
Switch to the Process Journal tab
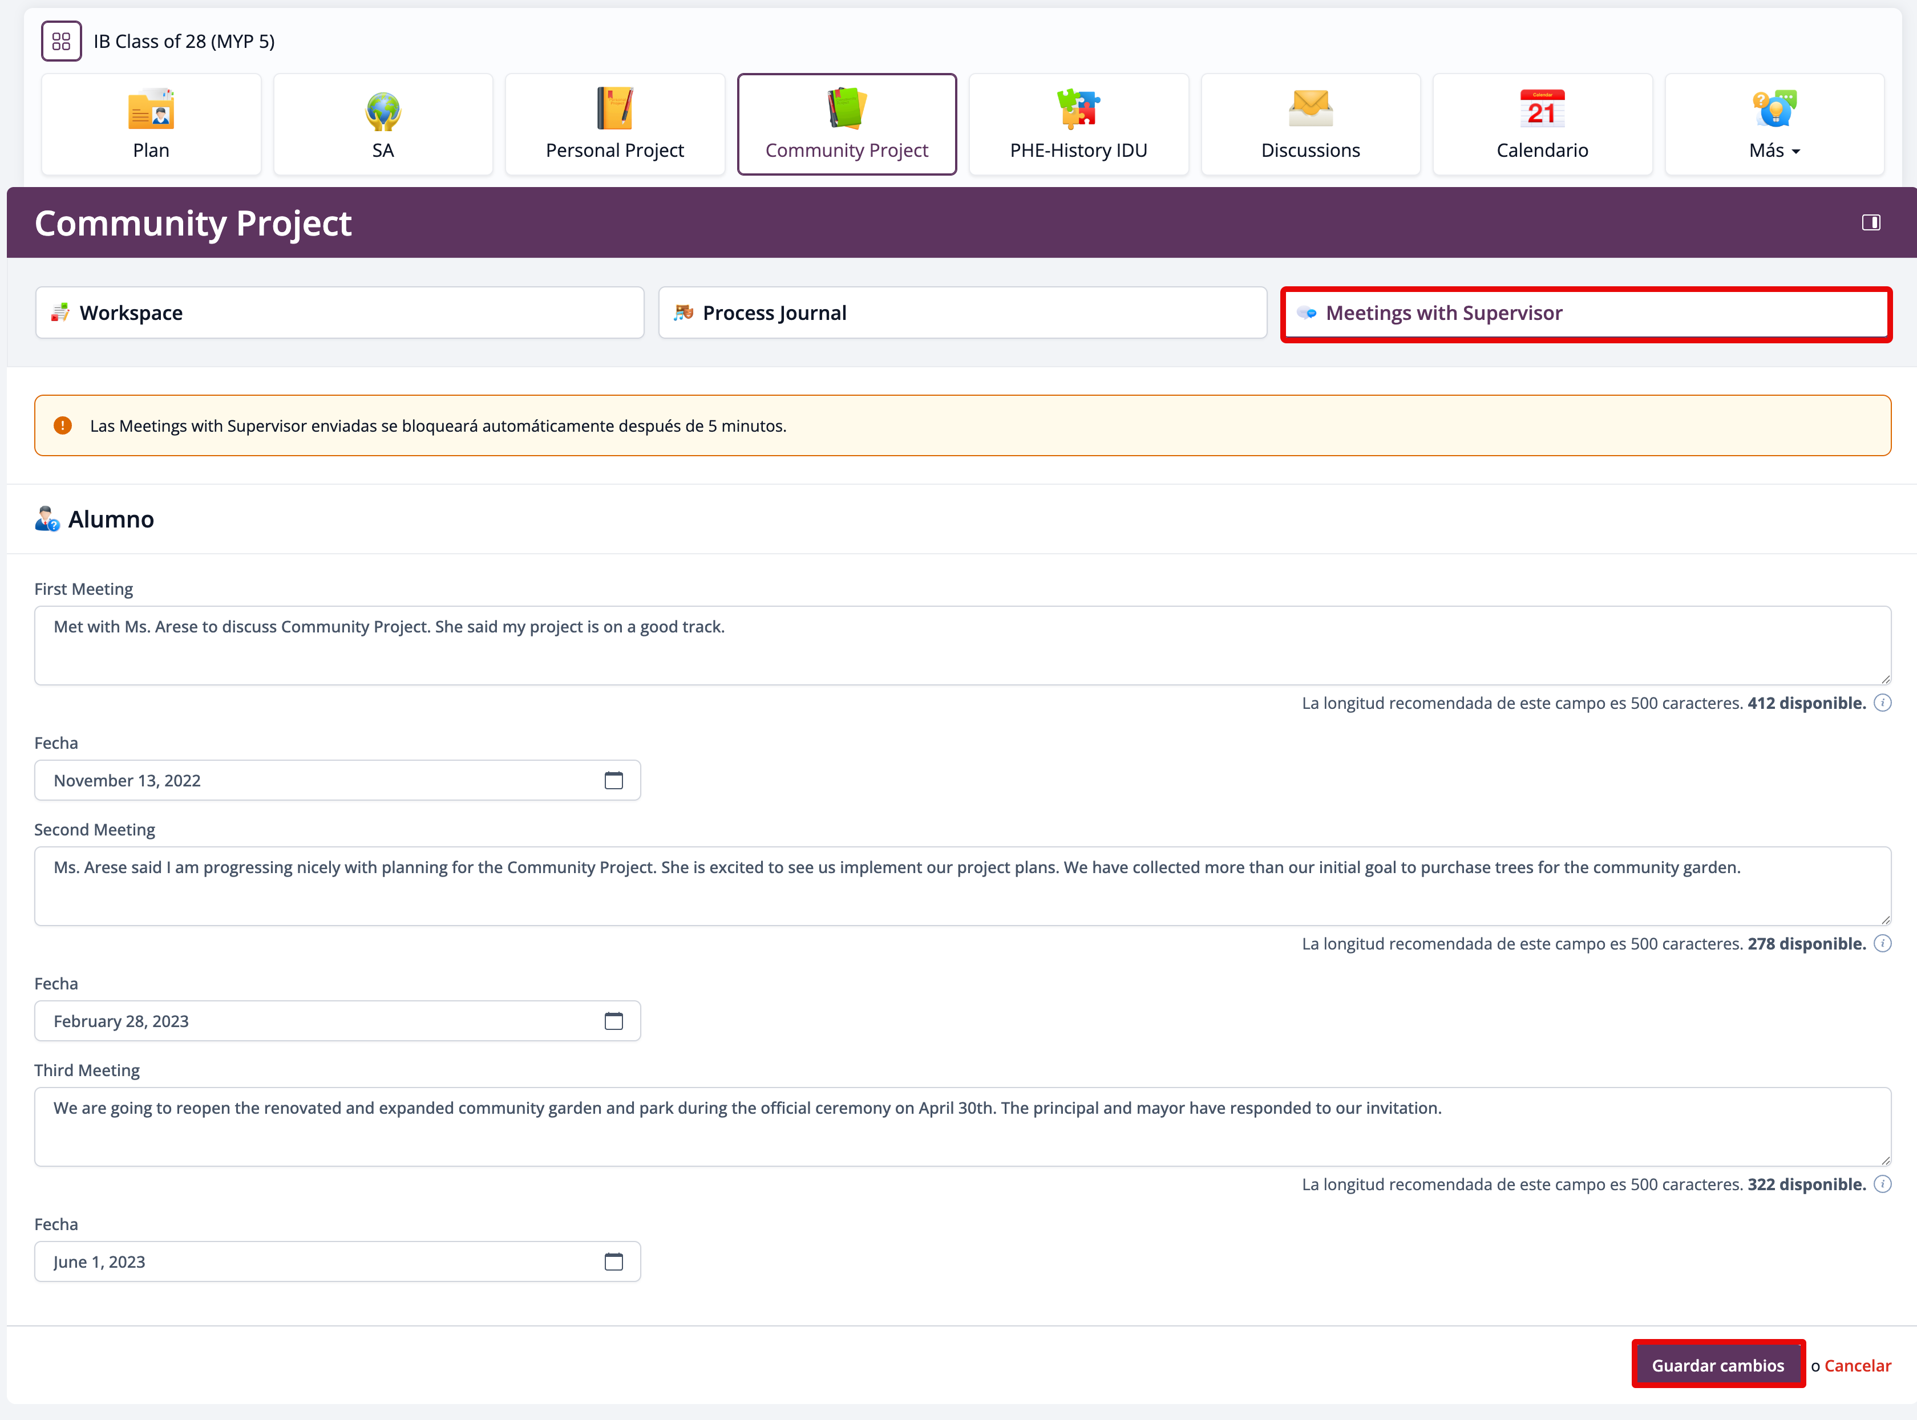point(962,313)
